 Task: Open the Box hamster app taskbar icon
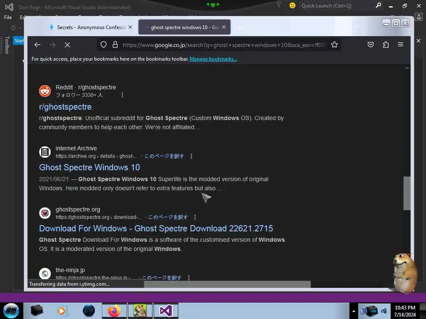pos(140,311)
